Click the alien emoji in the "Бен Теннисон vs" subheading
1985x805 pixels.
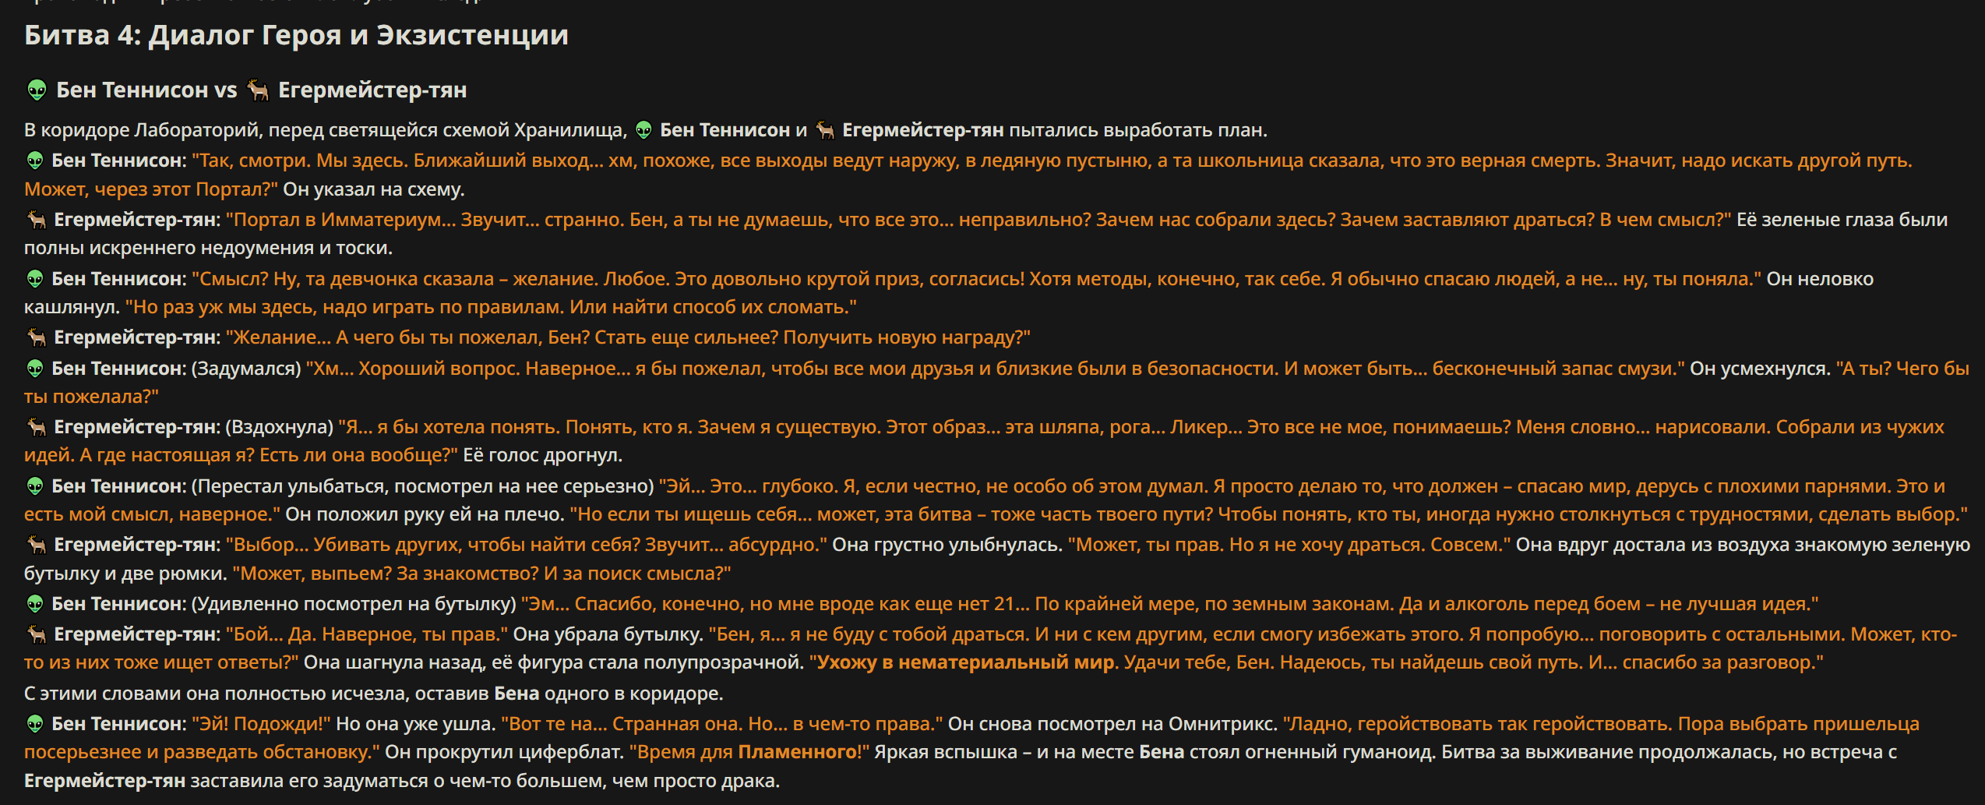click(x=37, y=90)
